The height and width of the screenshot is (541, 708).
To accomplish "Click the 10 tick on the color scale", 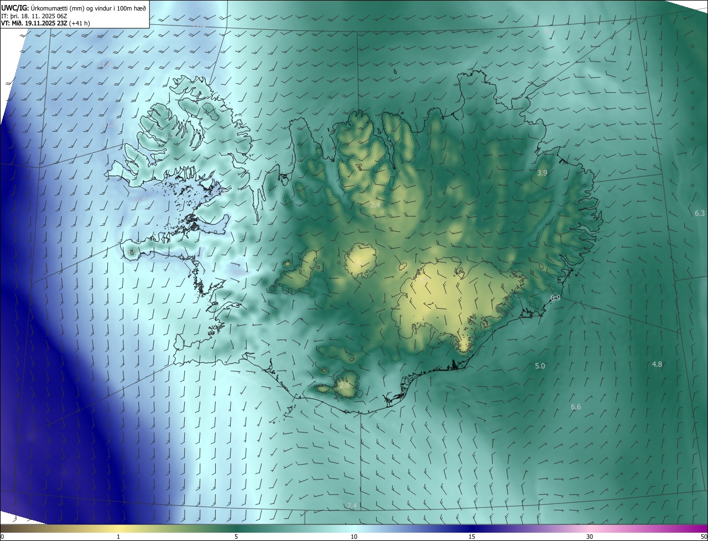I will click(354, 537).
